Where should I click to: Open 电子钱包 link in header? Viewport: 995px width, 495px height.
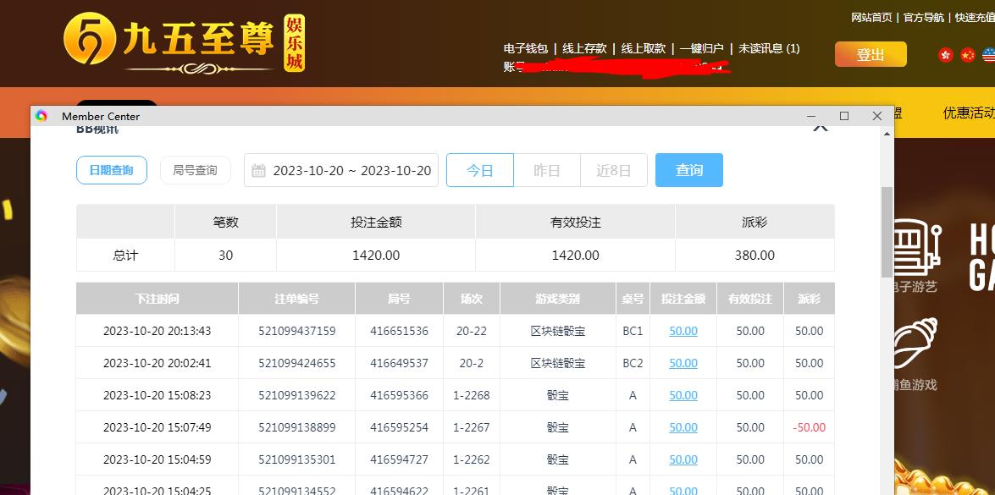tap(525, 48)
